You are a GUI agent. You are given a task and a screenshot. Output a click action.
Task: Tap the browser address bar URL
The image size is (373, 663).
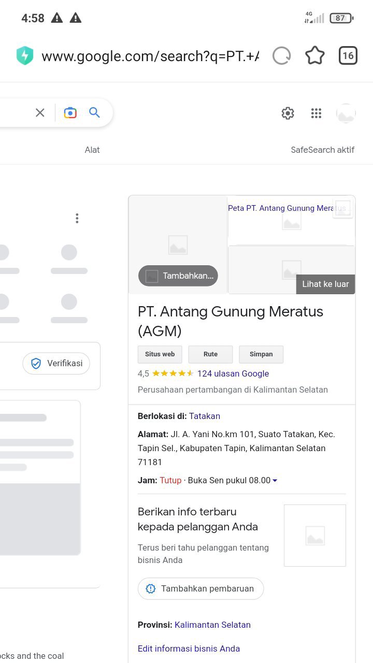coord(150,56)
